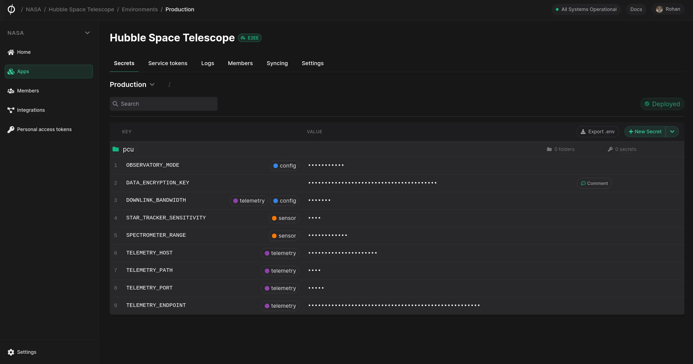The width and height of the screenshot is (693, 364).
Task: Click Rohan's user avatar
Action: click(x=659, y=9)
